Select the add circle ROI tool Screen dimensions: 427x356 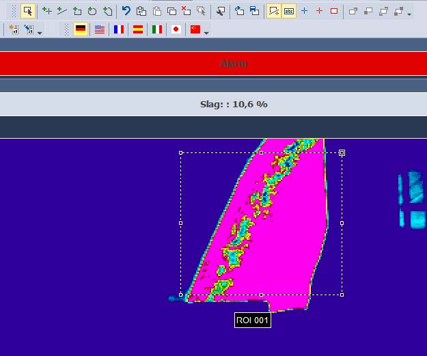coord(92,11)
